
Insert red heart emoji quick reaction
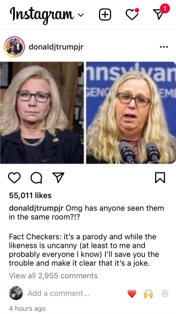click(132, 294)
